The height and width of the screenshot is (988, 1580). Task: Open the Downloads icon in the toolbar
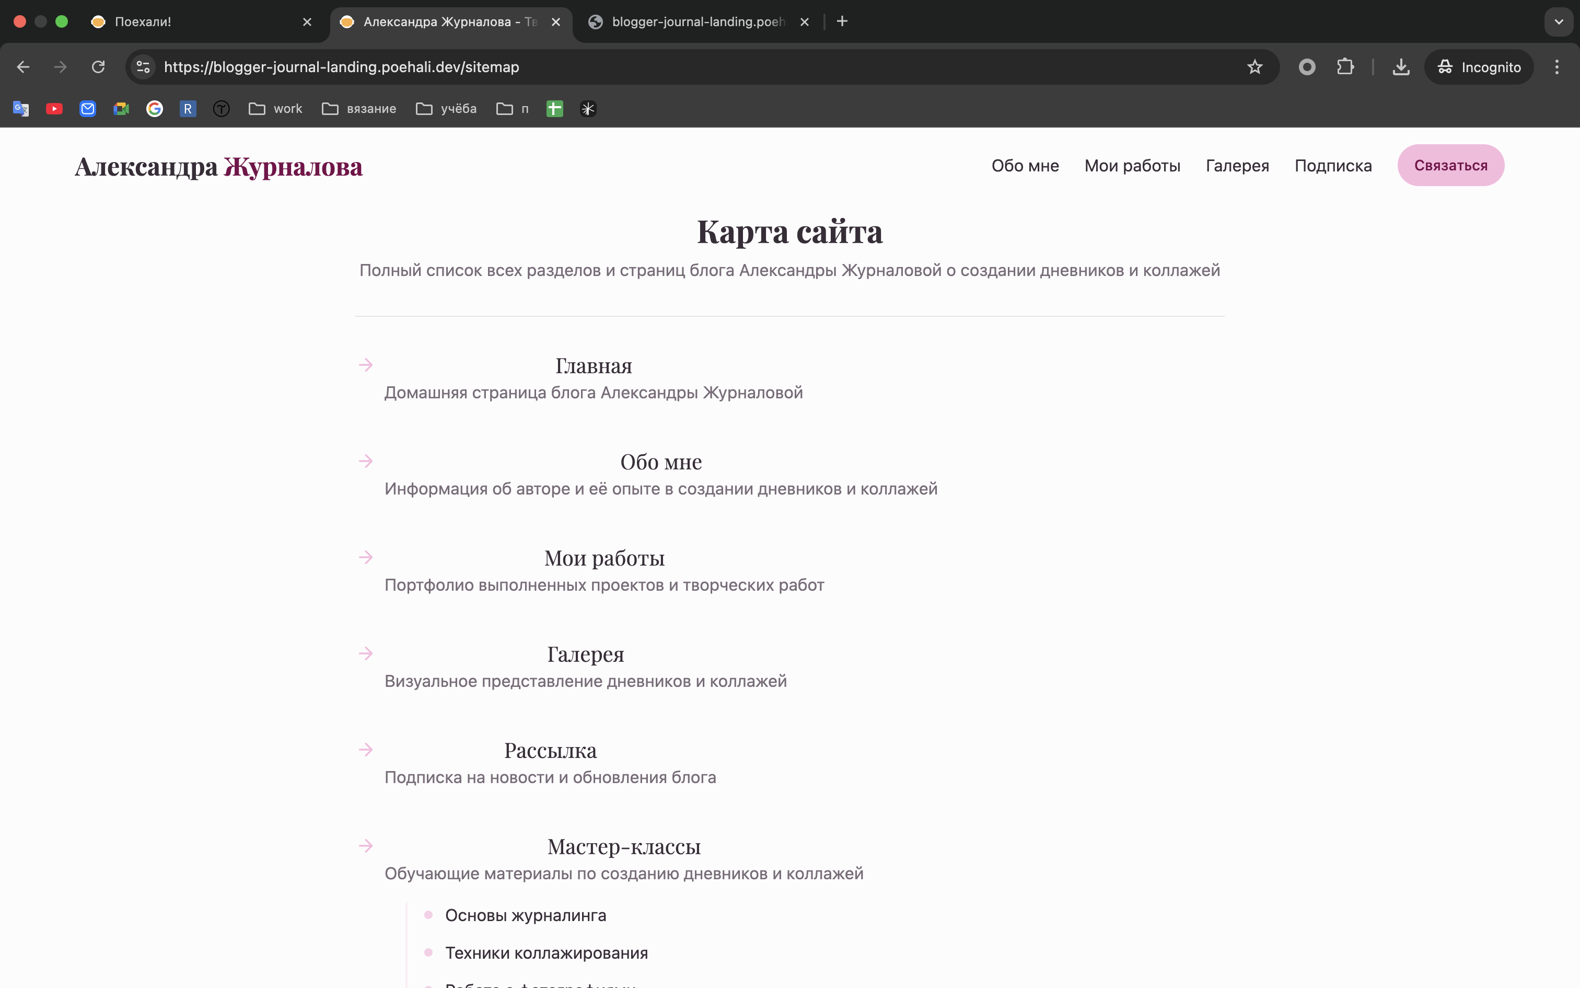[x=1401, y=67]
